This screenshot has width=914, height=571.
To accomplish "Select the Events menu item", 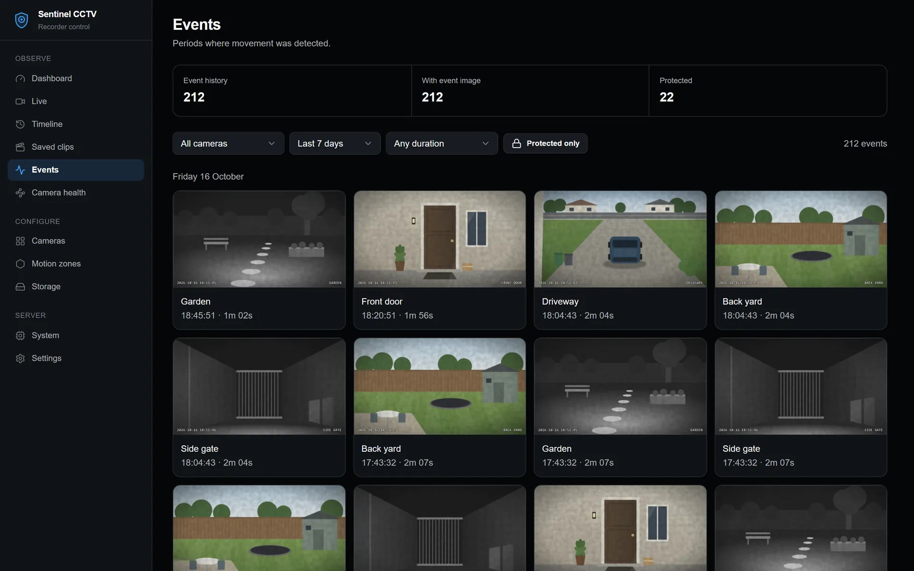I will click(76, 170).
